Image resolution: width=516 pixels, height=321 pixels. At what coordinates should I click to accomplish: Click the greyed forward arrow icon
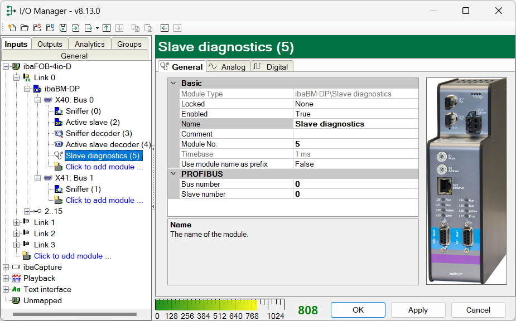pyautogui.click(x=177, y=28)
